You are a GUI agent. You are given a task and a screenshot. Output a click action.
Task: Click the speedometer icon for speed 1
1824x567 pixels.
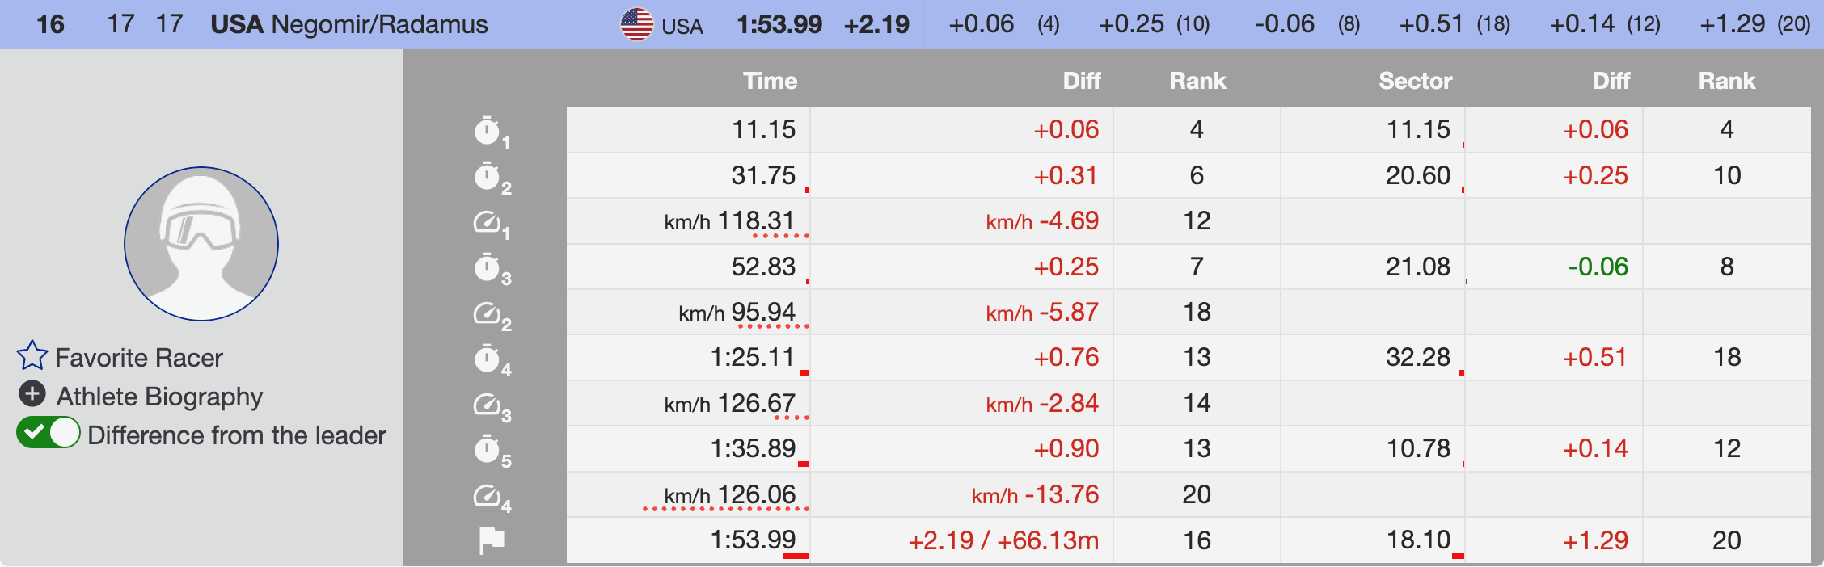[488, 221]
